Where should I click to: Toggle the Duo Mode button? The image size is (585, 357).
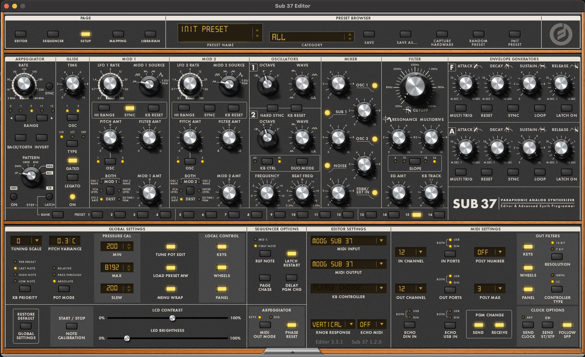(x=302, y=161)
